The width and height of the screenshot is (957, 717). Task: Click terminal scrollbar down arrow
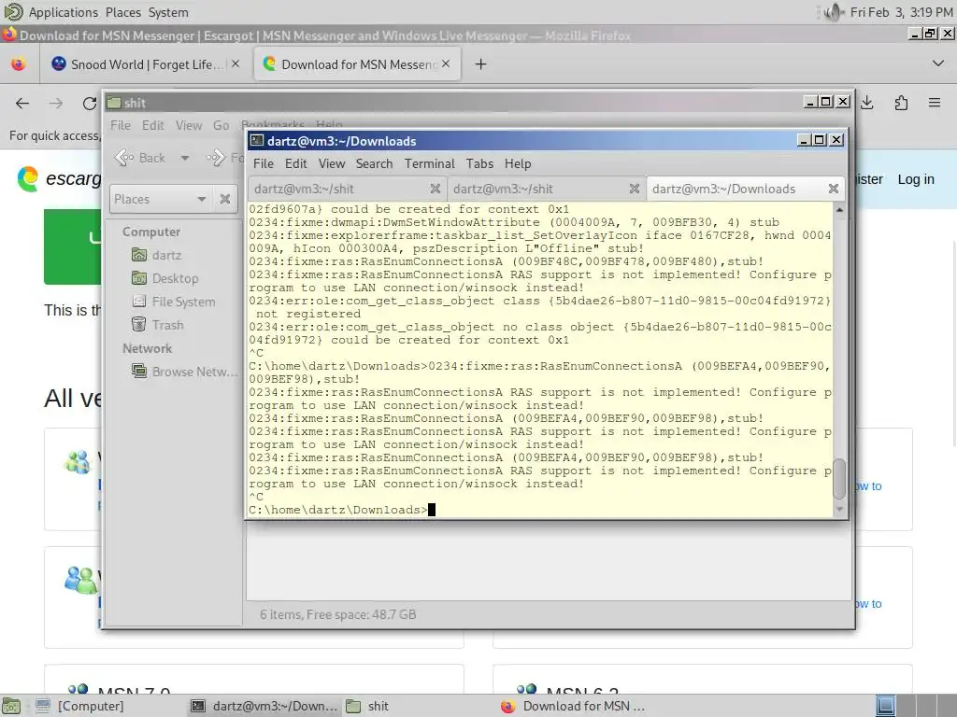point(840,509)
